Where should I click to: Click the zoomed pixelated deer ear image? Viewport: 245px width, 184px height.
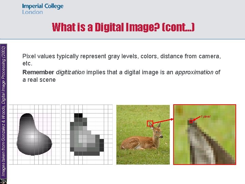[205, 135]
